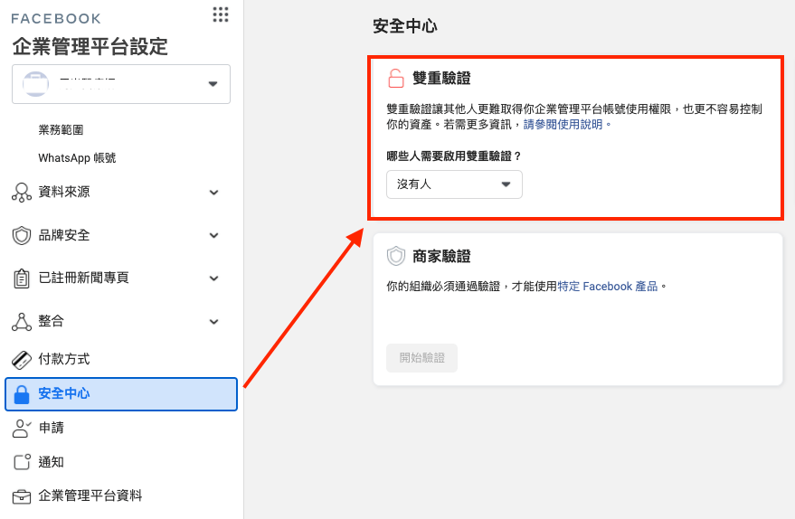Click the 雙重驗證 card heading
The width and height of the screenshot is (795, 519).
[441, 78]
